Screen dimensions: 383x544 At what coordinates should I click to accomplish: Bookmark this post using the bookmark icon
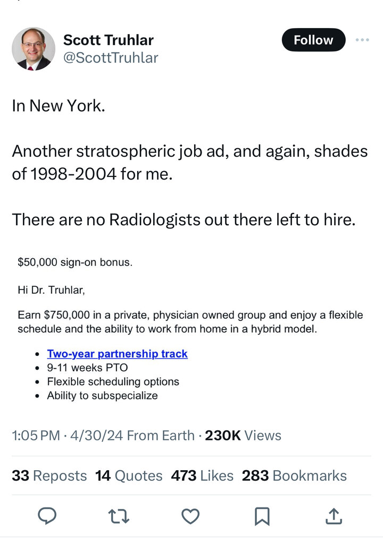click(x=262, y=515)
